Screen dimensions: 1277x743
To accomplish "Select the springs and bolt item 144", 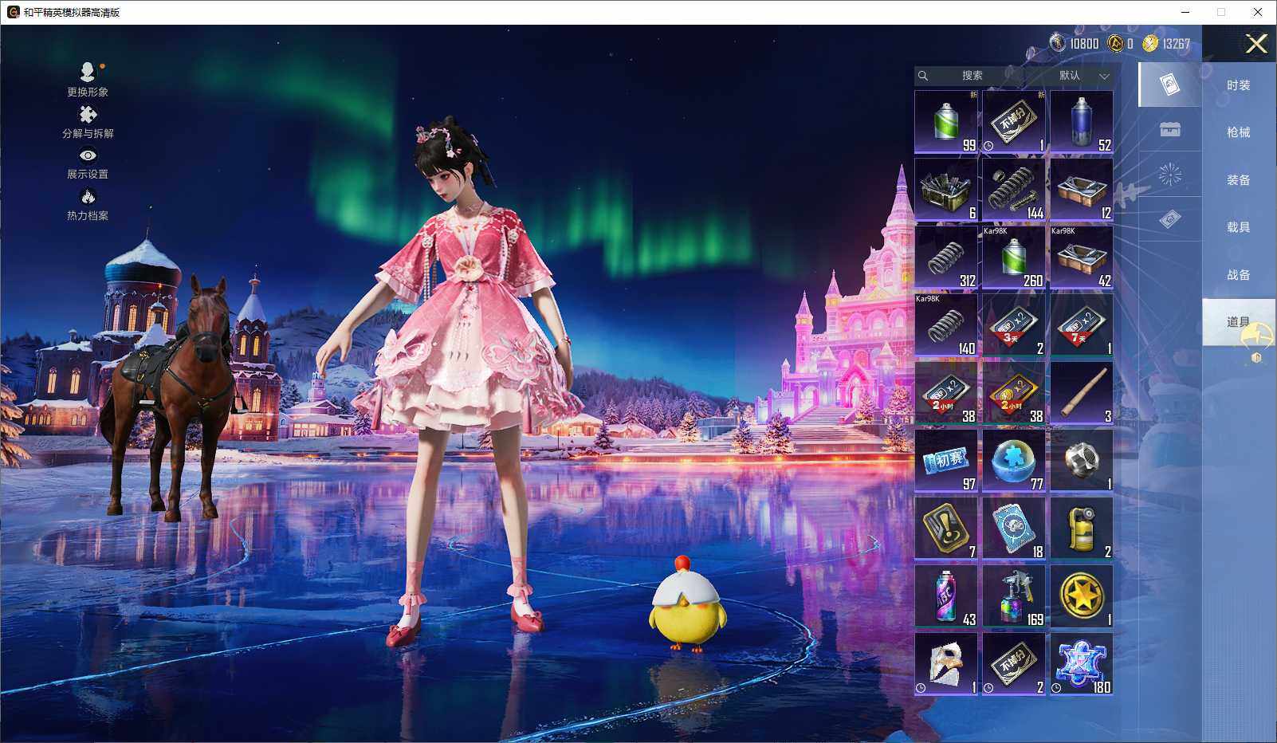I will coord(1014,189).
